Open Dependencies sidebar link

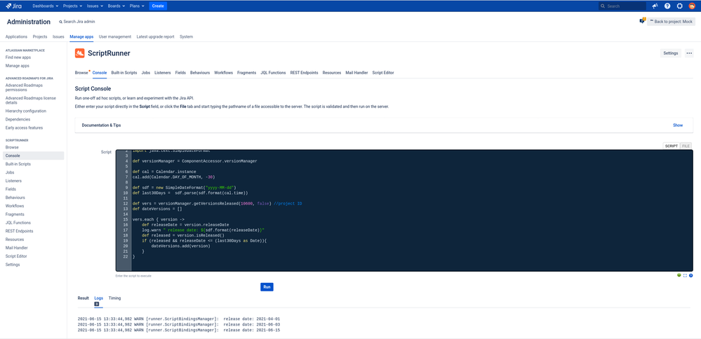pyautogui.click(x=18, y=119)
